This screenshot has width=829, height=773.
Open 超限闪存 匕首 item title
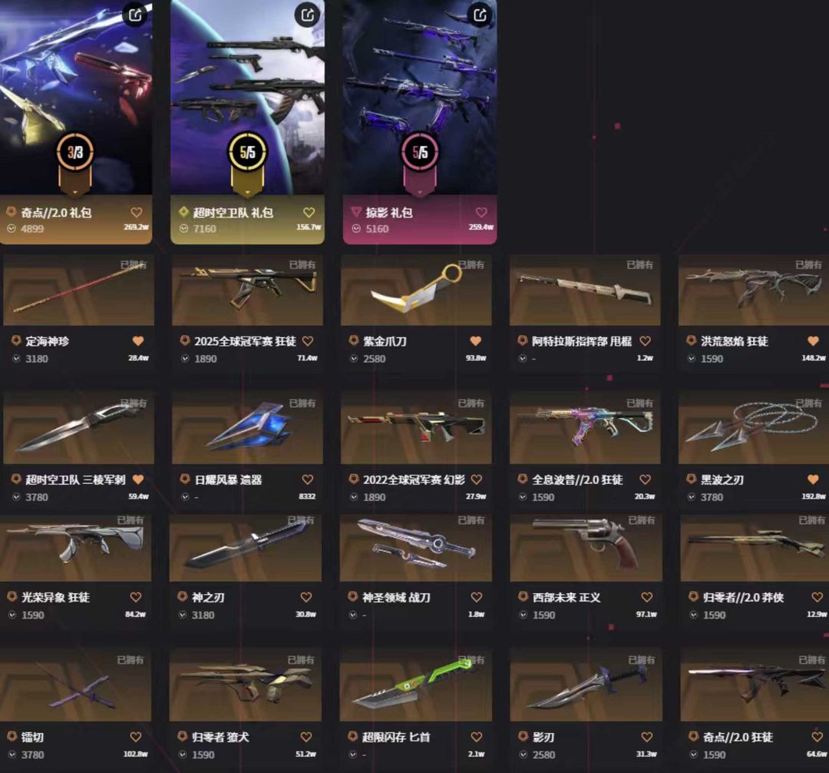[396, 737]
